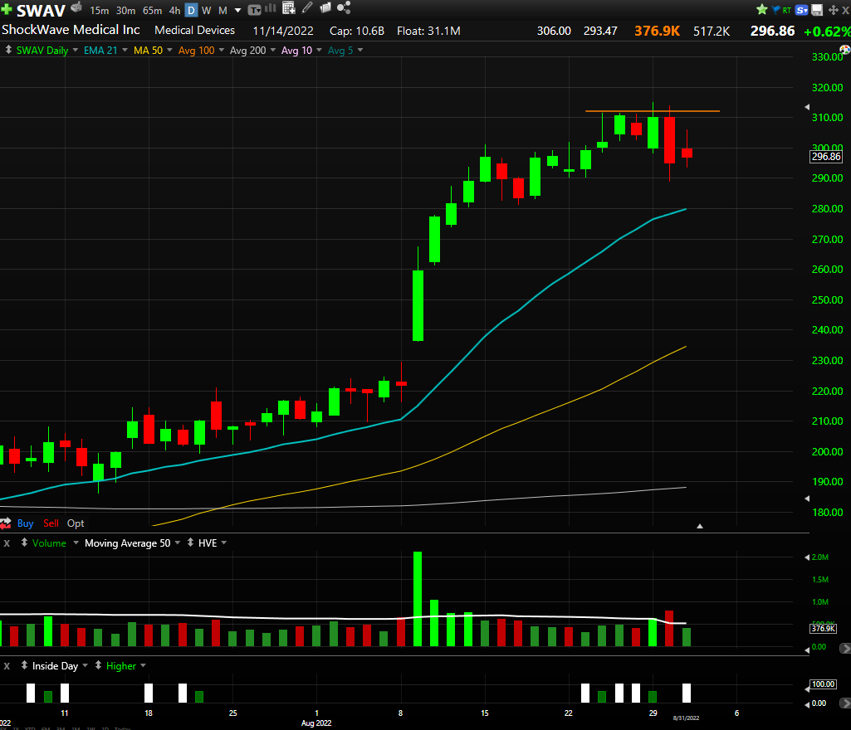Click the price scale arrow near 313
This screenshot has height=730, width=851.
807,107
